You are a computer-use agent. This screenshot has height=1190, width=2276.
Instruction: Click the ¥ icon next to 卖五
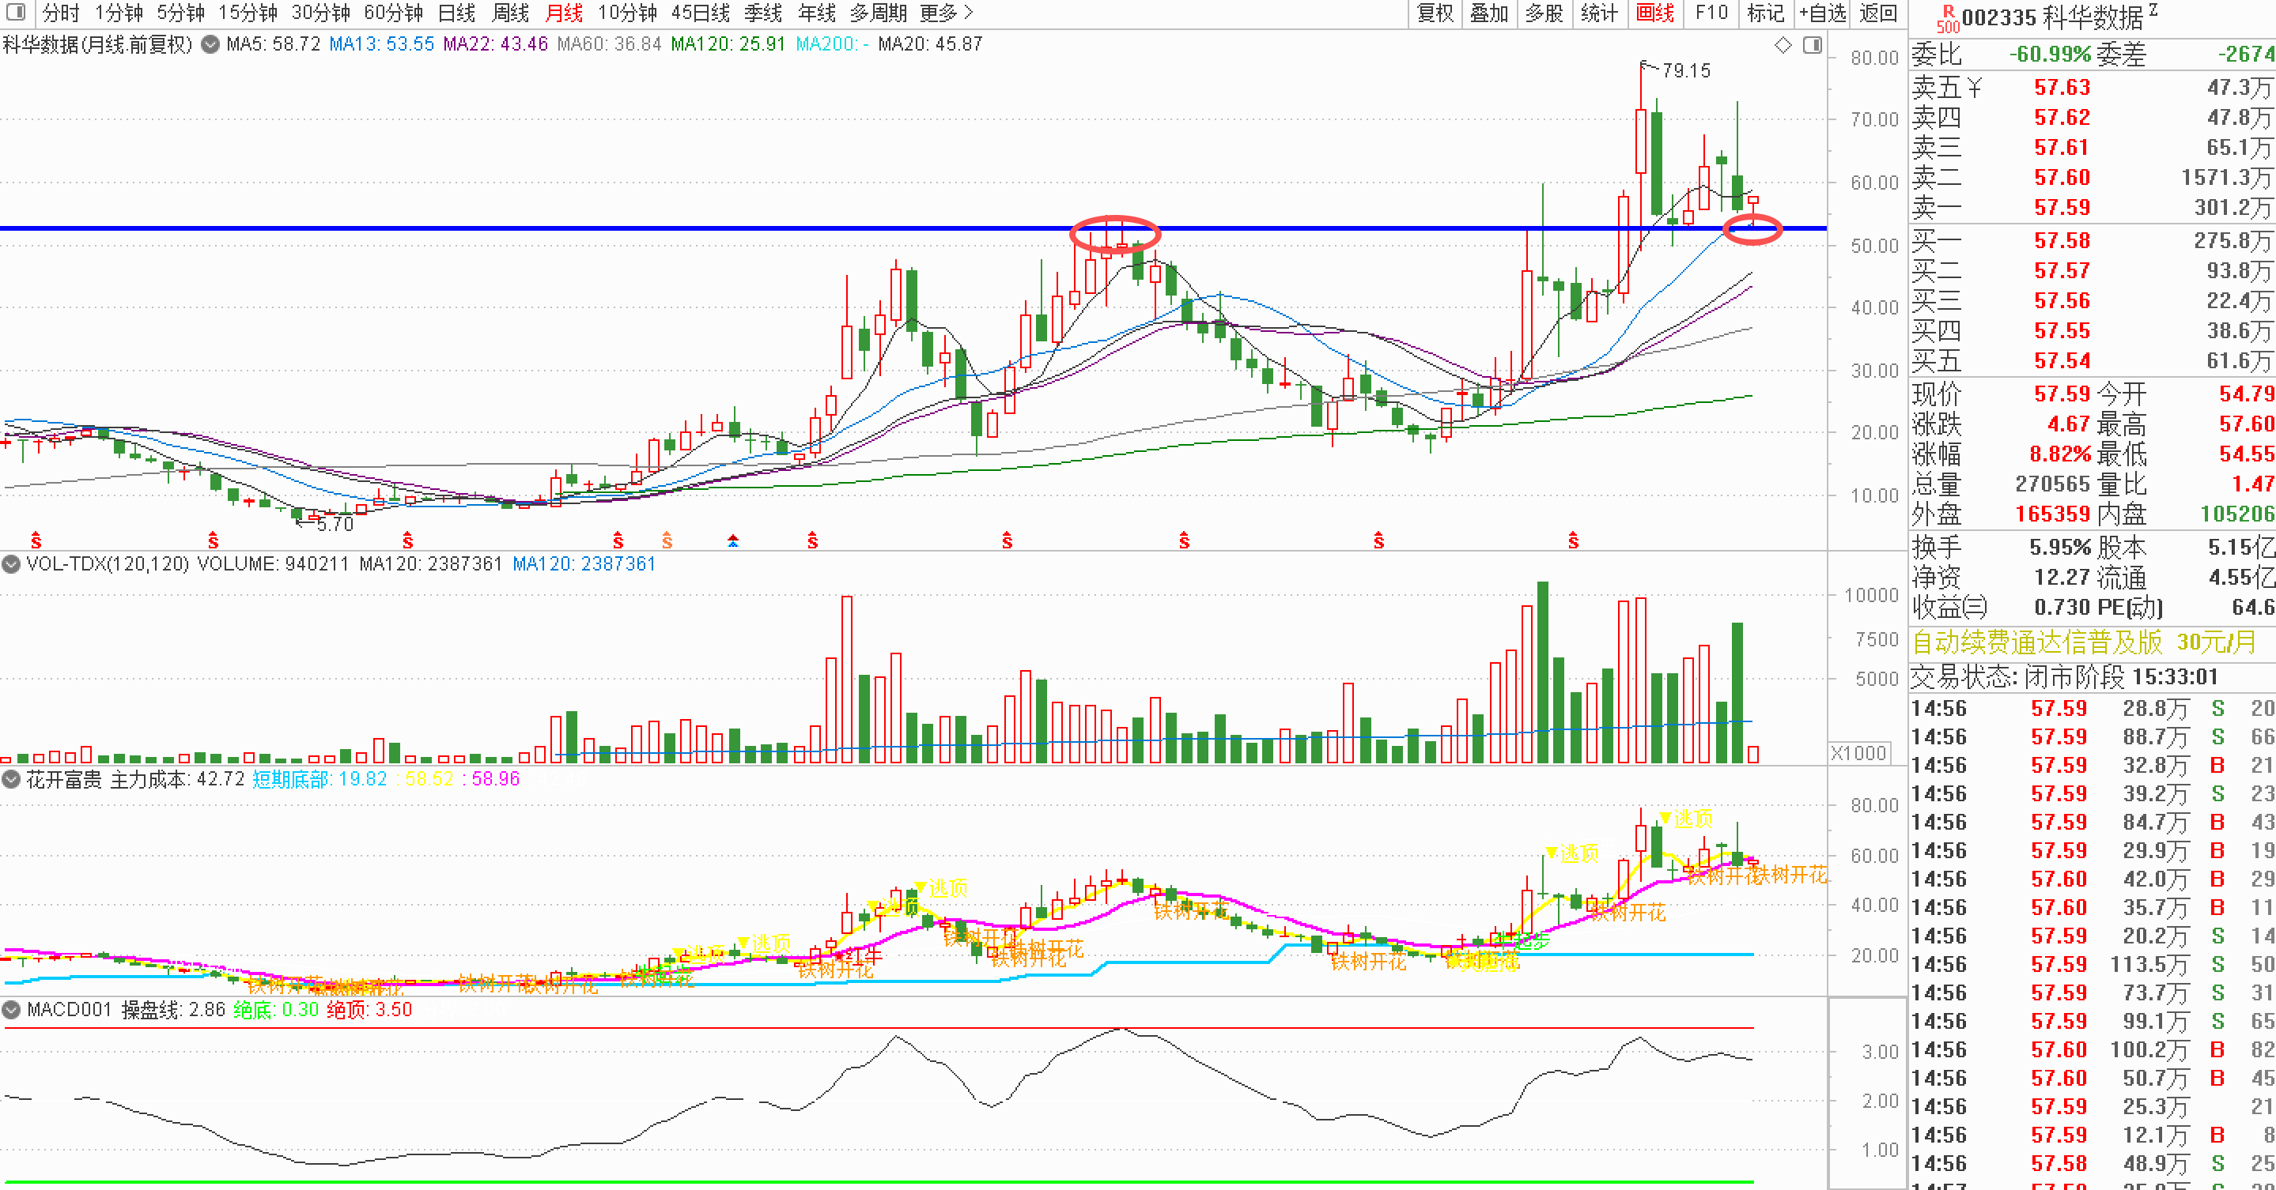[1975, 88]
